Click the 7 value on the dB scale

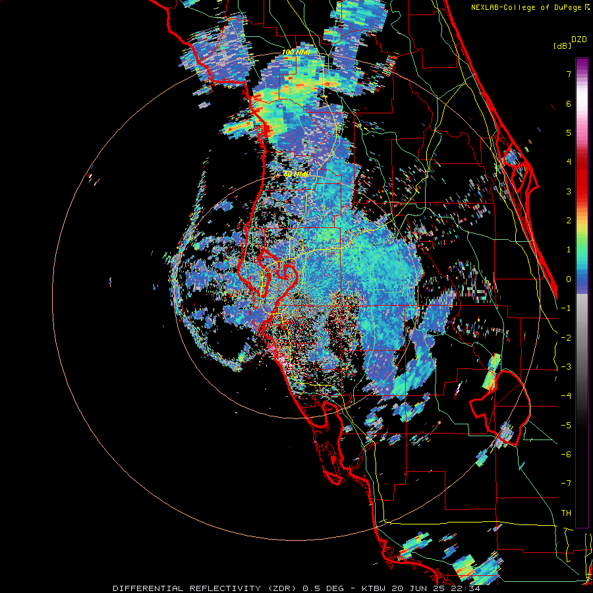[569, 74]
